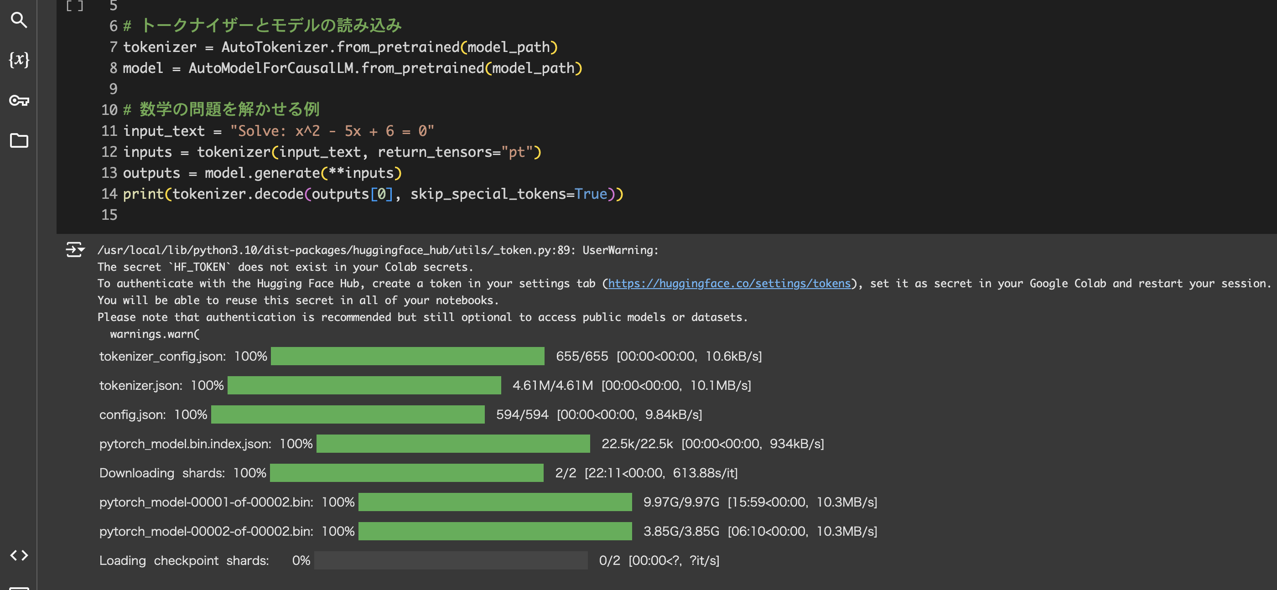The width and height of the screenshot is (1277, 590).
Task: Click the config.json progress bar
Action: (x=347, y=414)
